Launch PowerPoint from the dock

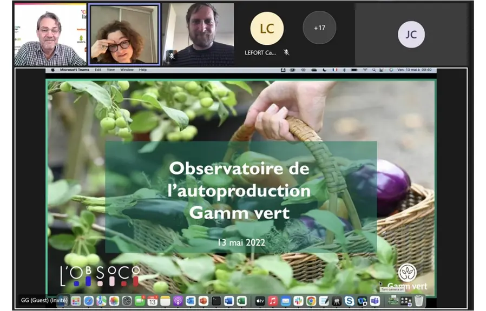tap(203, 301)
